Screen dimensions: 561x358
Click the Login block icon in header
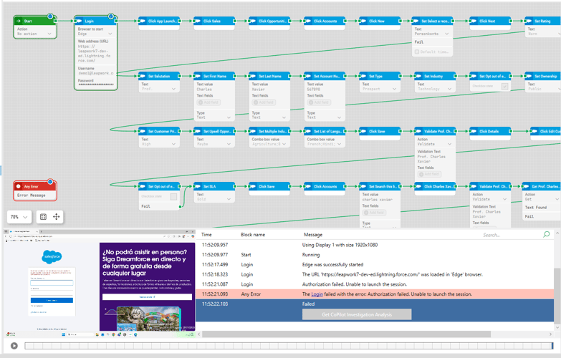tap(80, 21)
